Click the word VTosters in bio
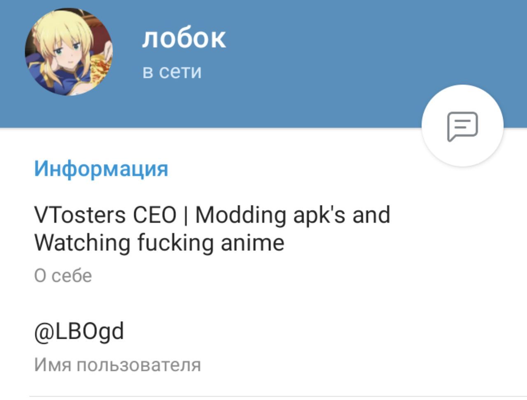Viewport: 527px width, 400px height. click(80, 215)
